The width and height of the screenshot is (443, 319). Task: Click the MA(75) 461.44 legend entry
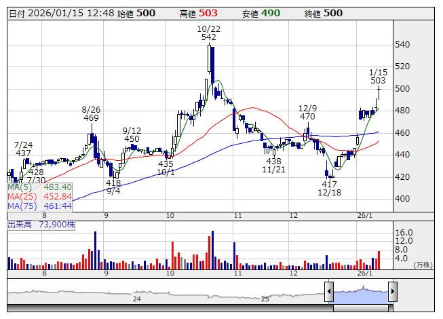click(x=39, y=206)
